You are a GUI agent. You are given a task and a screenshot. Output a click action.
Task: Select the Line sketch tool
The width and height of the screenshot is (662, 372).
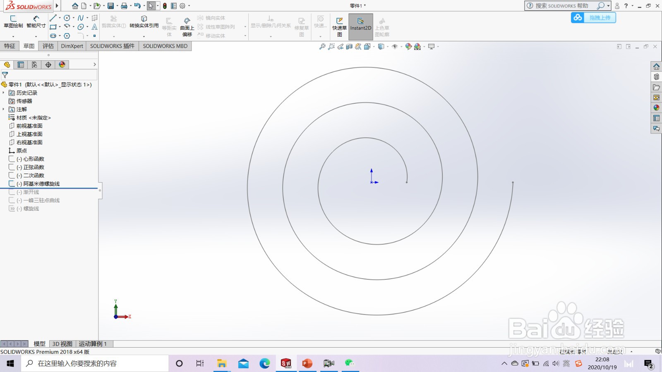pyautogui.click(x=53, y=18)
